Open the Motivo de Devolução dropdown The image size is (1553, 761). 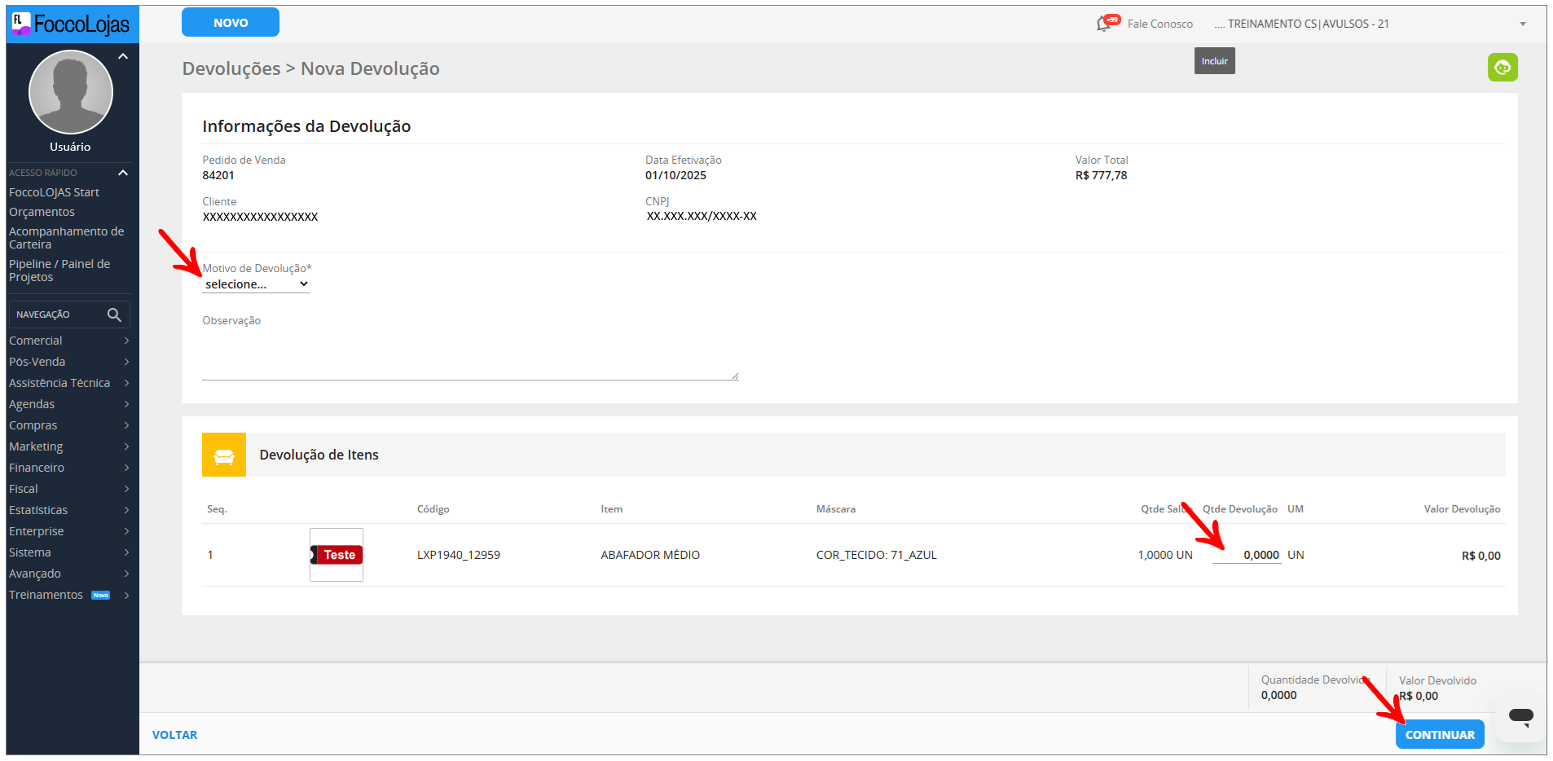(x=256, y=284)
